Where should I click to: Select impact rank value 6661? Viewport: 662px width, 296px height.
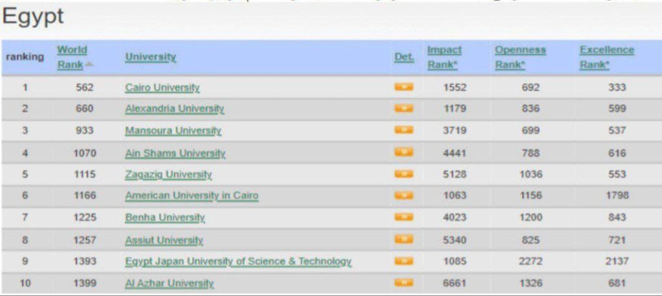tap(454, 283)
